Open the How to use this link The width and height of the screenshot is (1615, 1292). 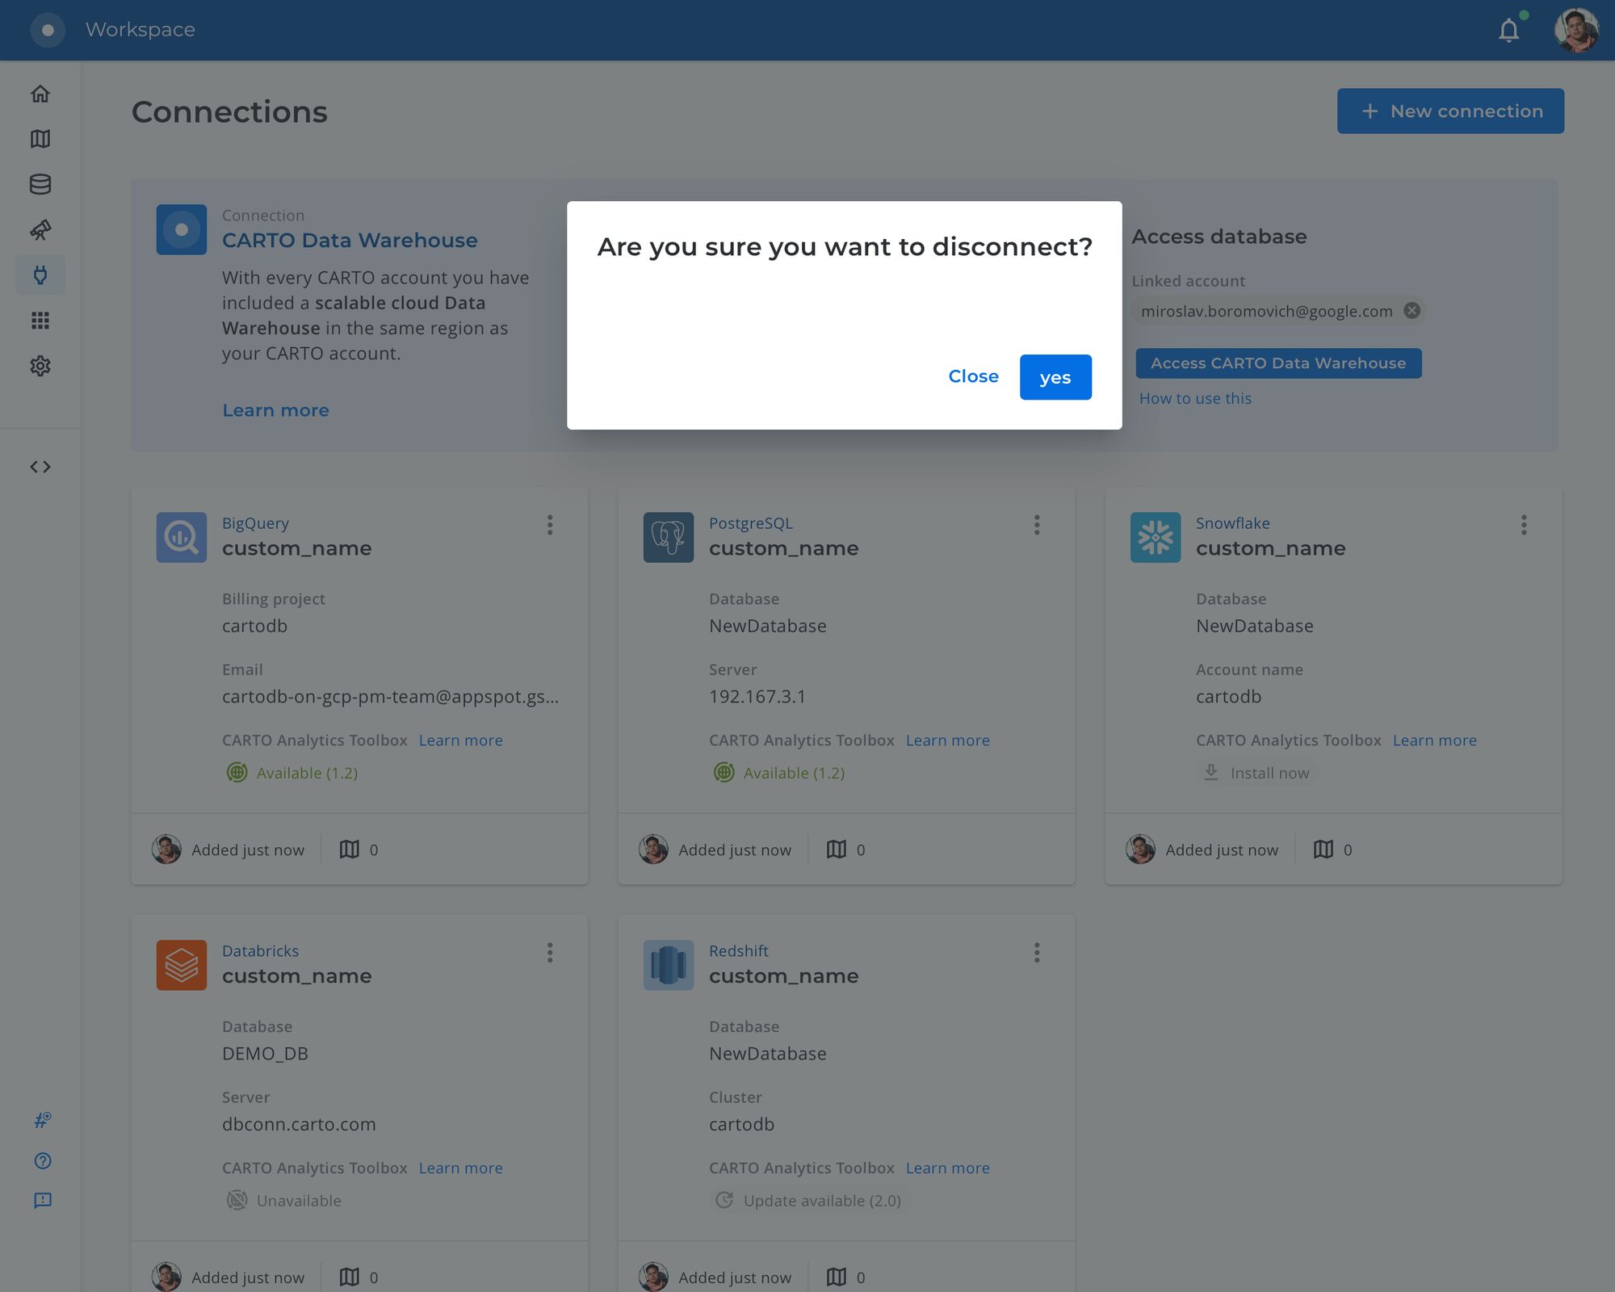(1195, 399)
